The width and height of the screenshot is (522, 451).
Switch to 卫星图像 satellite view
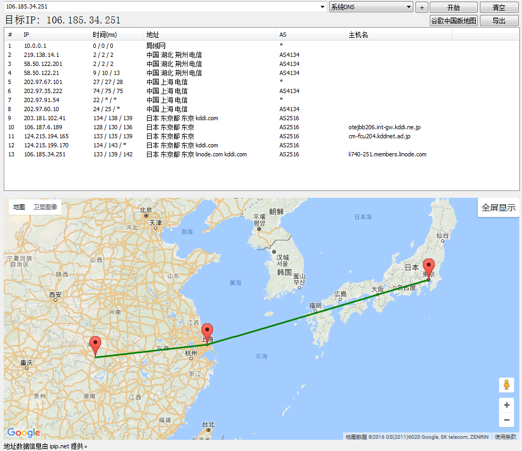click(45, 207)
